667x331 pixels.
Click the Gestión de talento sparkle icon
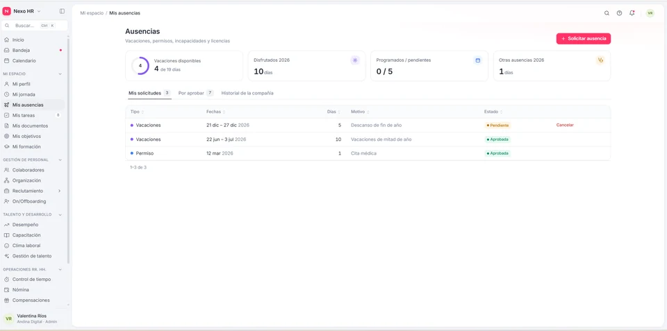coord(6,256)
